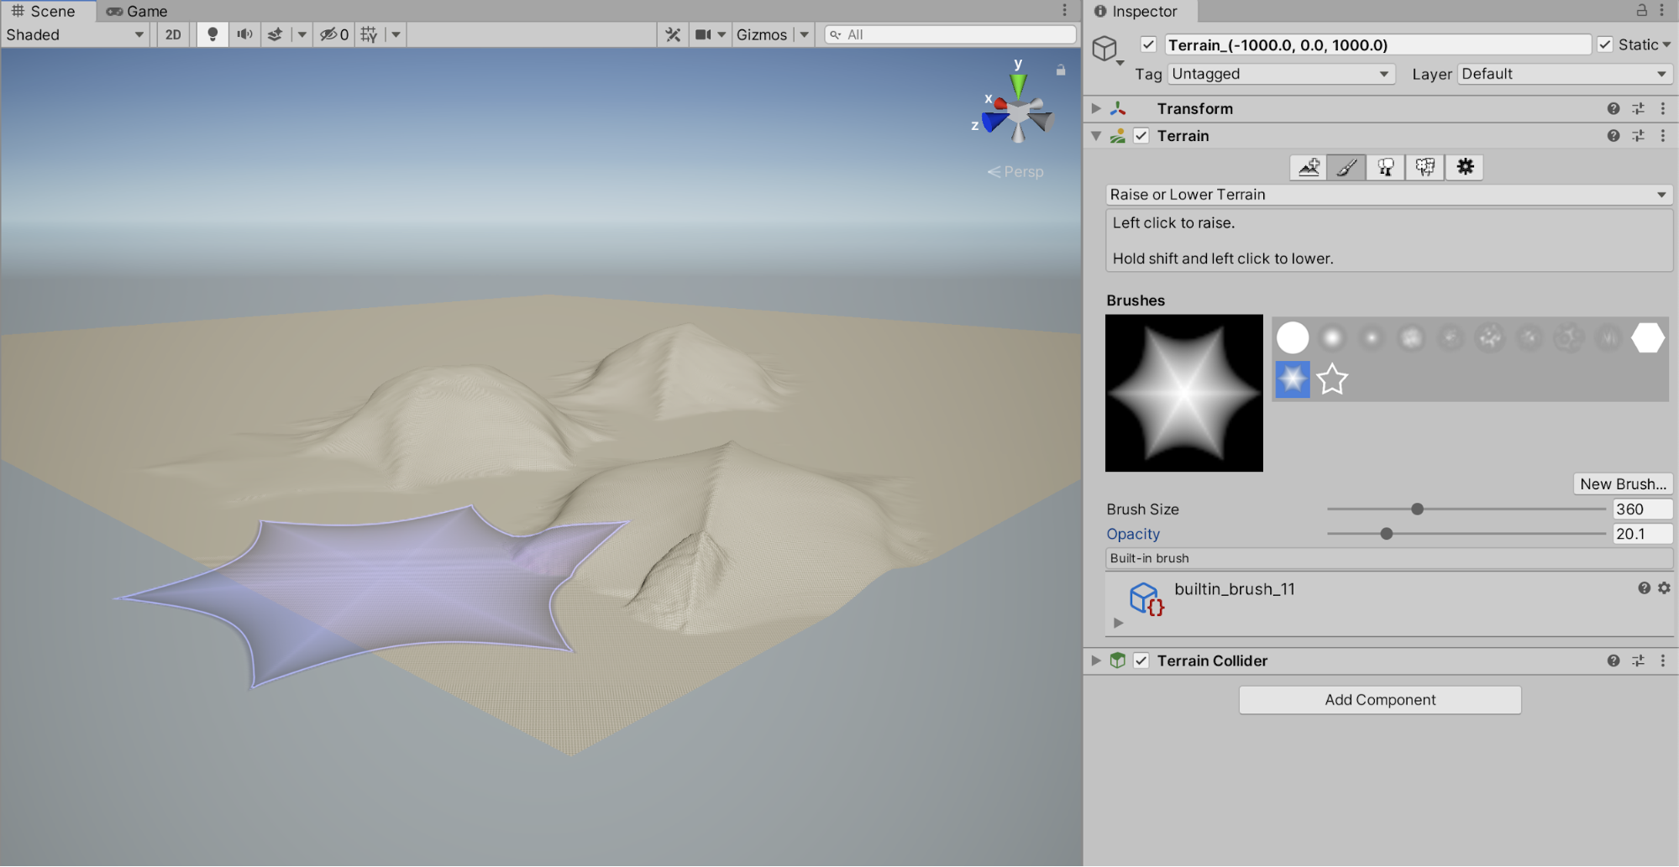
Task: Uncheck the Static checkbox
Action: (1604, 44)
